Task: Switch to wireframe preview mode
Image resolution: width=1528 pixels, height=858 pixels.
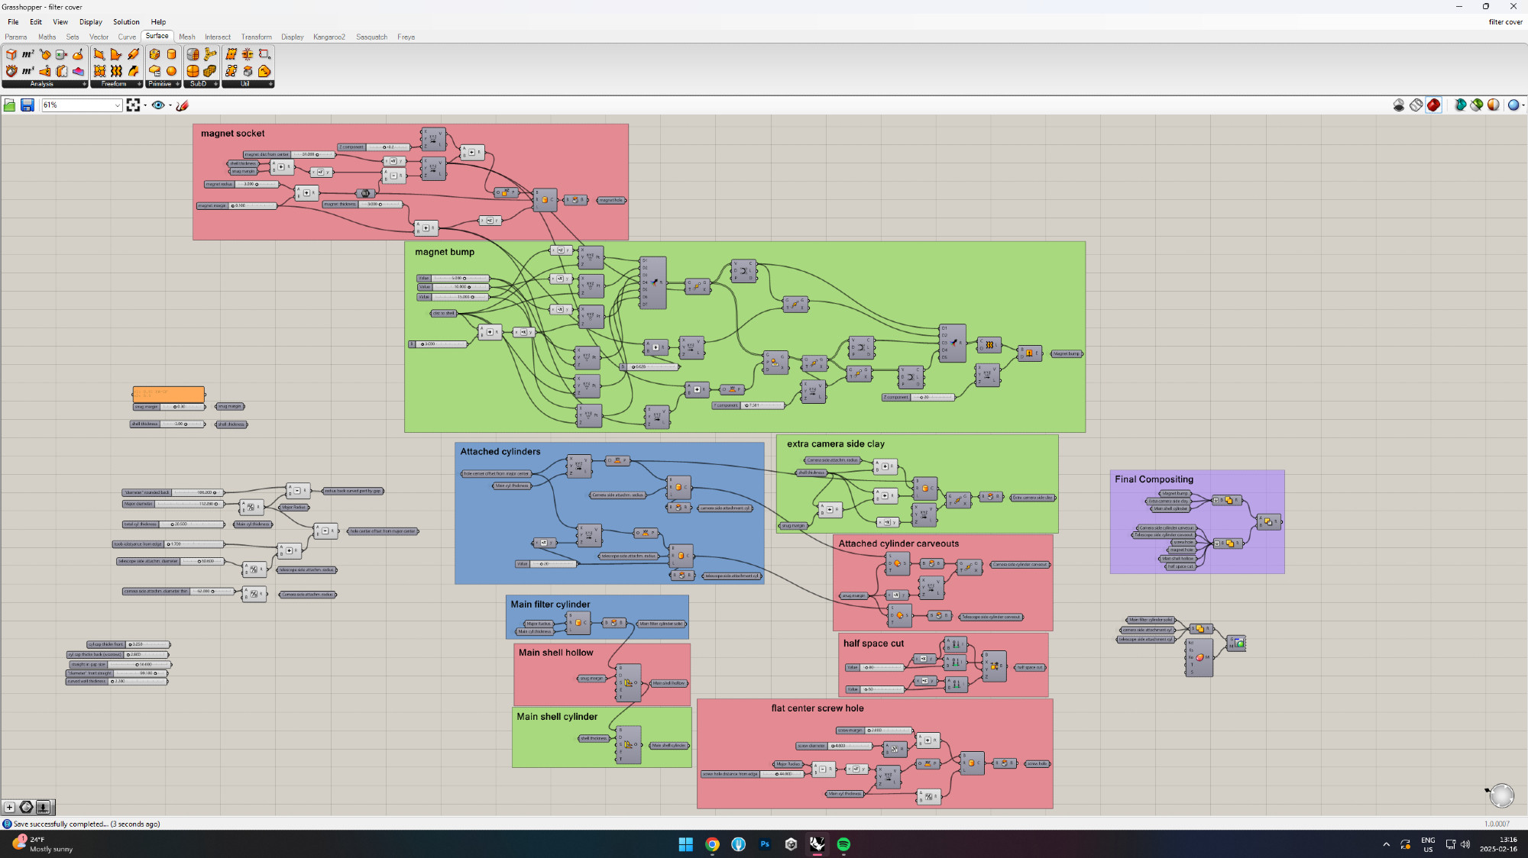Action: pyautogui.click(x=1416, y=105)
